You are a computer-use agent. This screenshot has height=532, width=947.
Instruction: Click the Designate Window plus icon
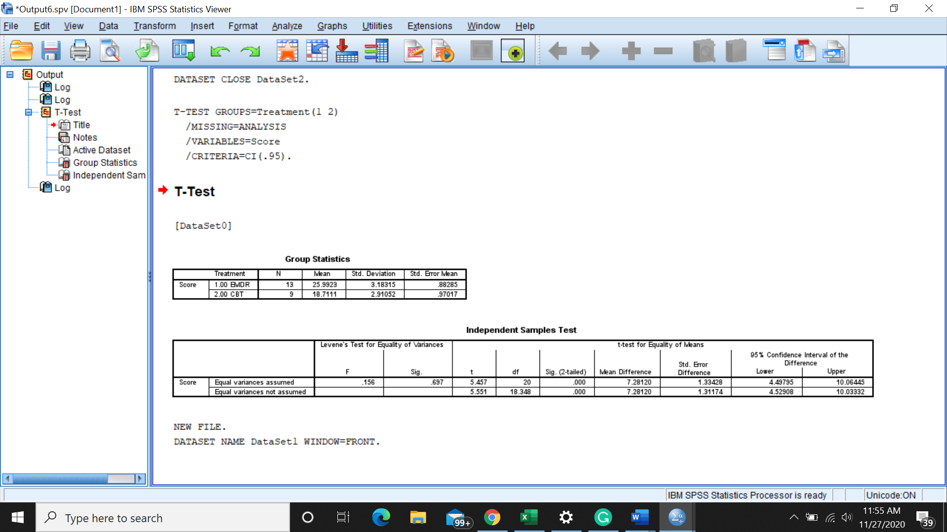click(512, 51)
